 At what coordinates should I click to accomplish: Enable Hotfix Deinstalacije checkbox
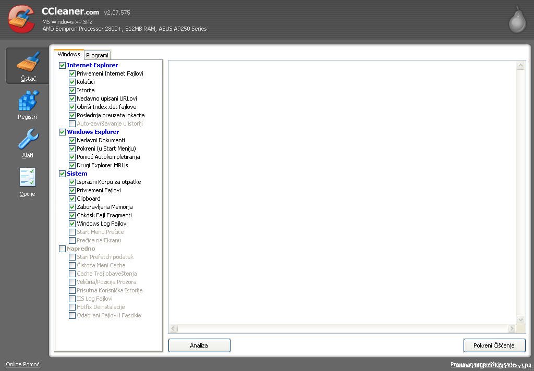pos(72,307)
